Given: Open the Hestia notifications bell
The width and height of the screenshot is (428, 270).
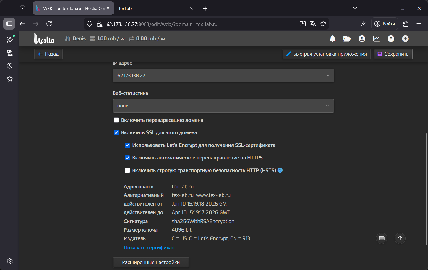Looking at the screenshot, I should [x=333, y=39].
